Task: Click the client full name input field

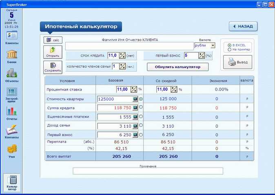Action: pos(129,46)
